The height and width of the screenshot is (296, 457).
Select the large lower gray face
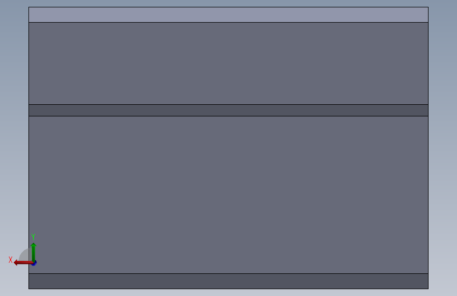228,195
